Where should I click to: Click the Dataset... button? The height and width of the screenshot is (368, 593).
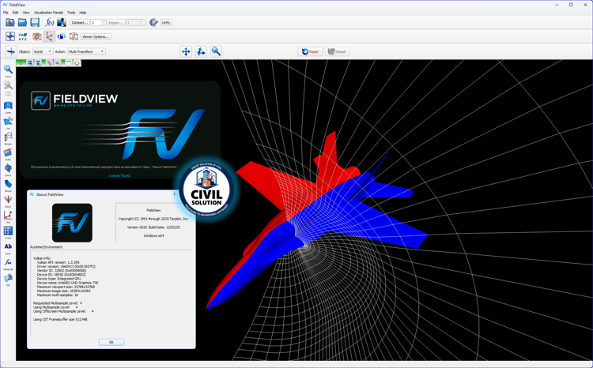click(x=80, y=23)
